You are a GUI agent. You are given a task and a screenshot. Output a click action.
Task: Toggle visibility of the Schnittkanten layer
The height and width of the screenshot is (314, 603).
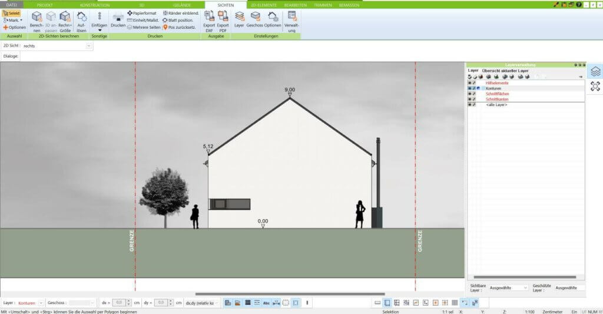[469, 99]
